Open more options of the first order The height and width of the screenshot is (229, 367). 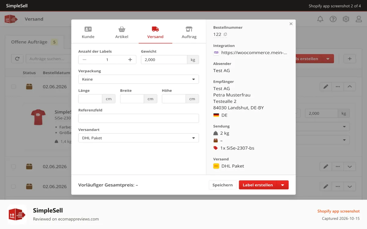tap(338, 87)
